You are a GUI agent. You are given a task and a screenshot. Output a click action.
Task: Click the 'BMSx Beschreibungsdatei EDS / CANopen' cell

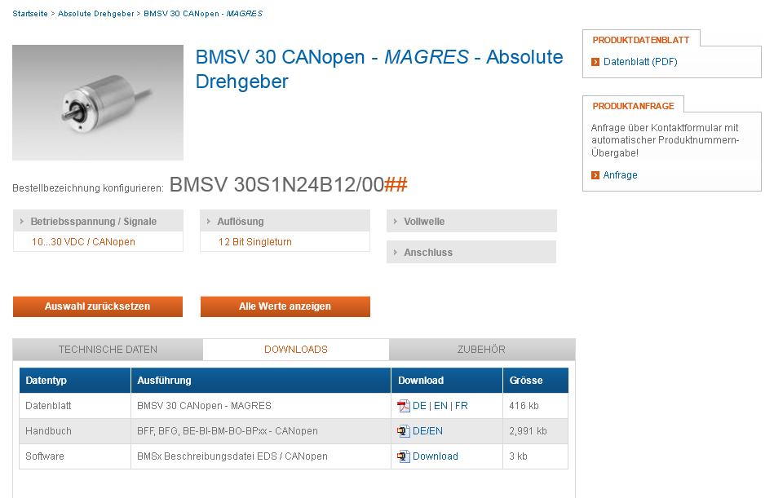261,456
